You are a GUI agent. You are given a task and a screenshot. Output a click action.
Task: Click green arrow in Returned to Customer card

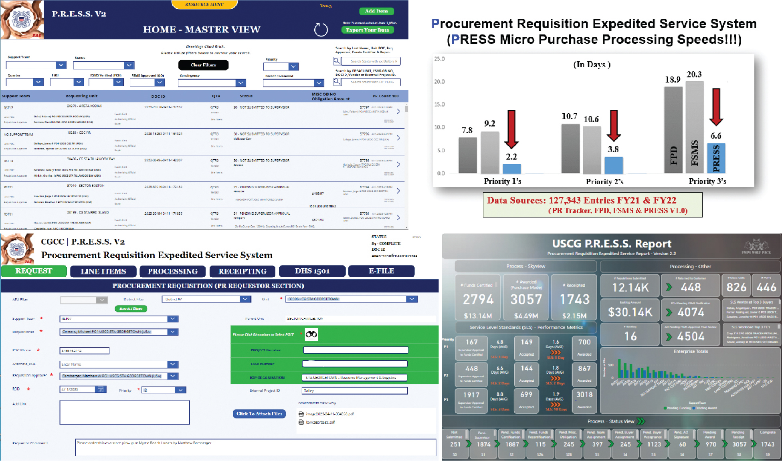point(669,287)
